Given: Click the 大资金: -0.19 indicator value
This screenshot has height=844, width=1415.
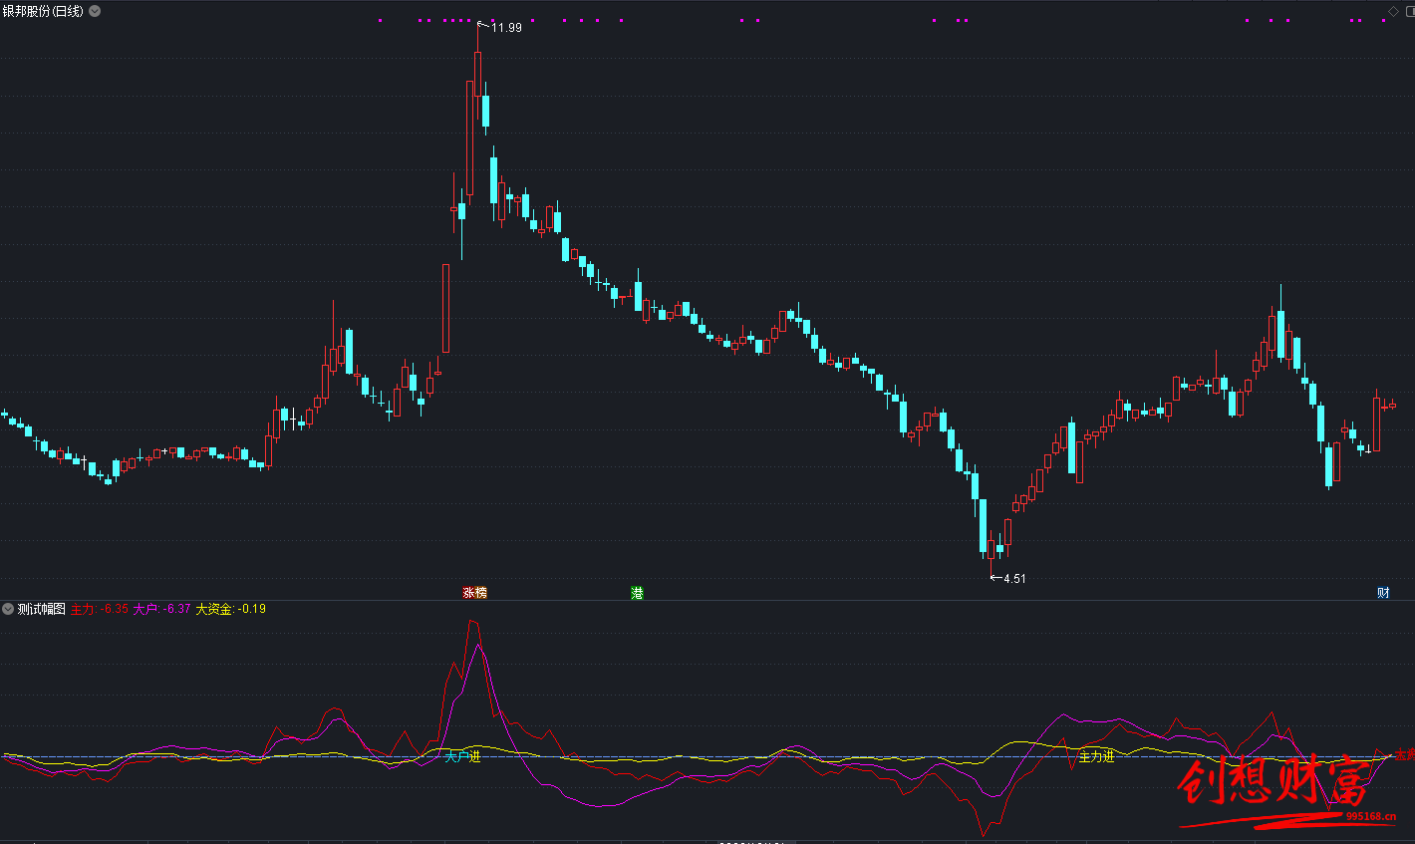Looking at the screenshot, I should pyautogui.click(x=230, y=609).
